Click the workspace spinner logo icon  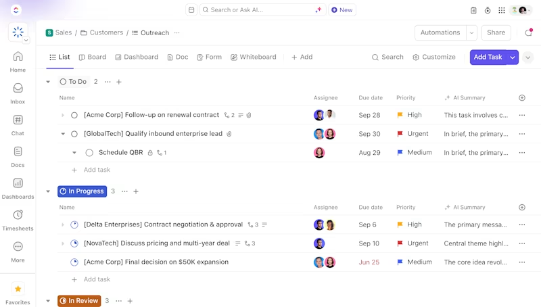[18, 32]
